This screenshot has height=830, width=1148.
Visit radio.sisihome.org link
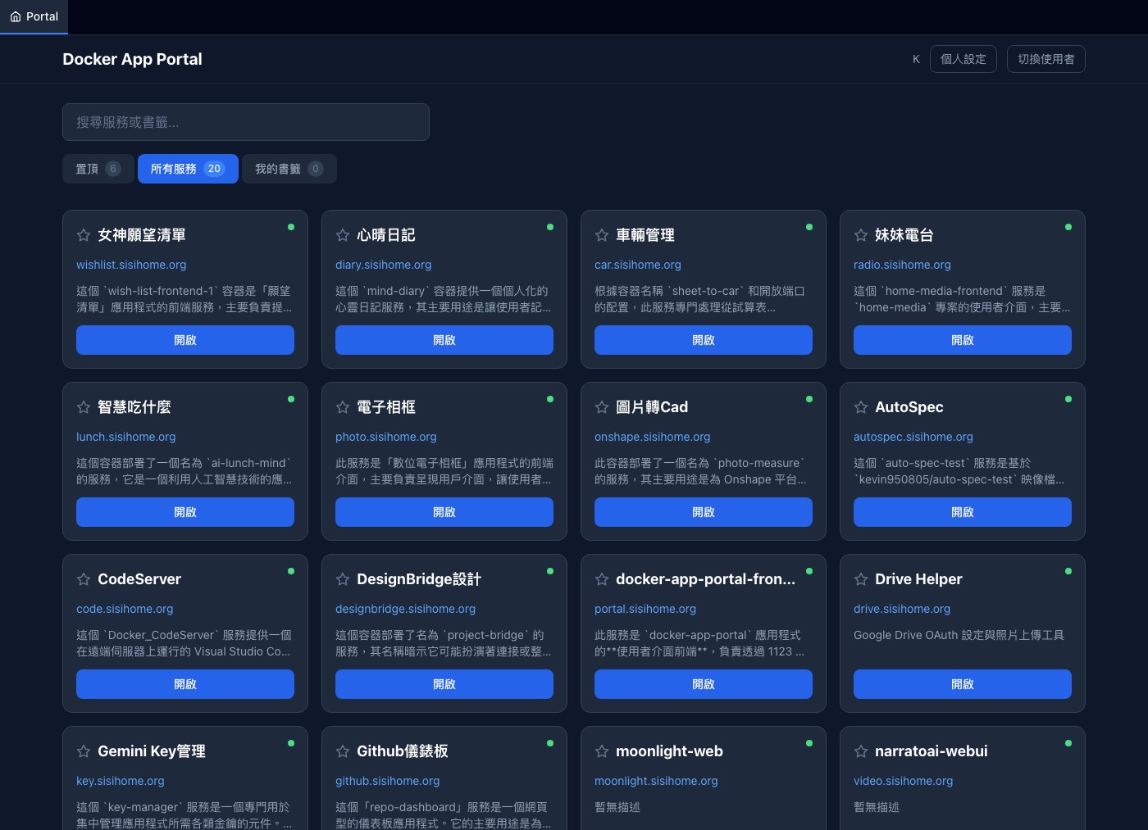tap(902, 265)
